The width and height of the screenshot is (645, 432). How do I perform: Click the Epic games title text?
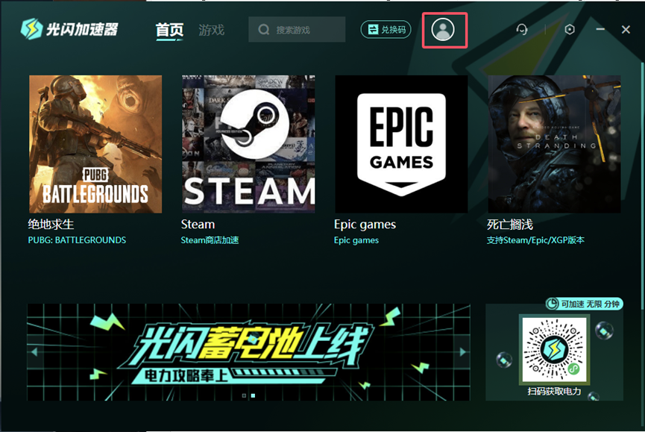(365, 225)
